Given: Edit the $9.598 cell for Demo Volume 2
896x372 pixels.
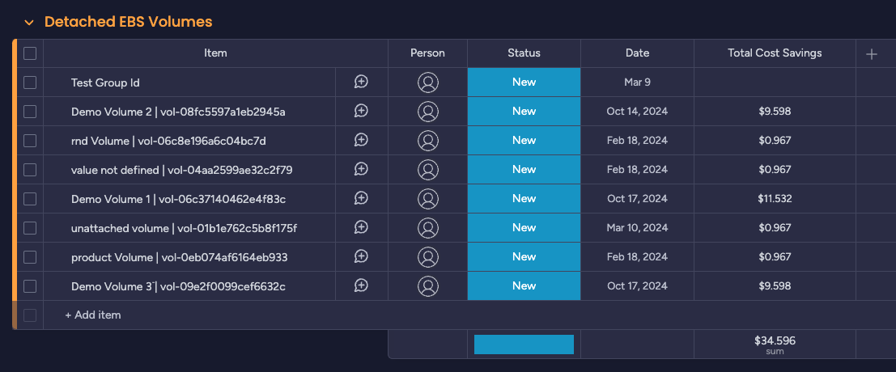Looking at the screenshot, I should [775, 112].
